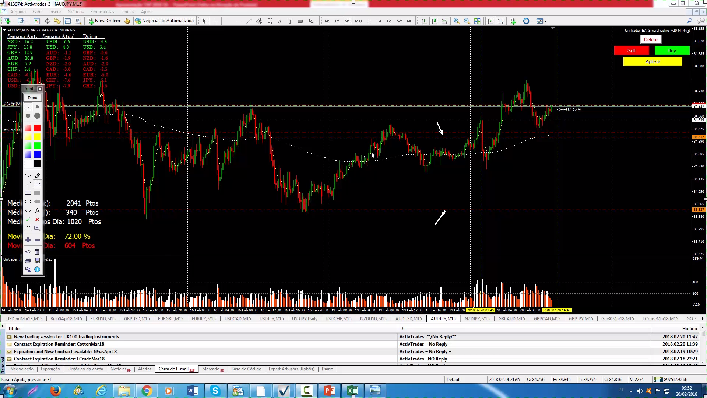Click the Nova Ordem button

[x=104, y=21]
